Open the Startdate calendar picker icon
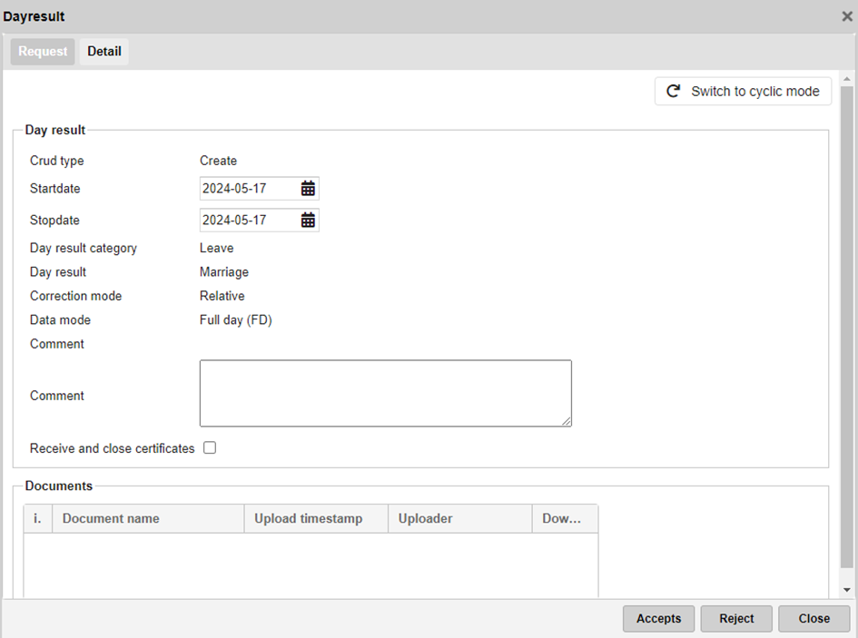The height and width of the screenshot is (638, 858). coord(308,189)
